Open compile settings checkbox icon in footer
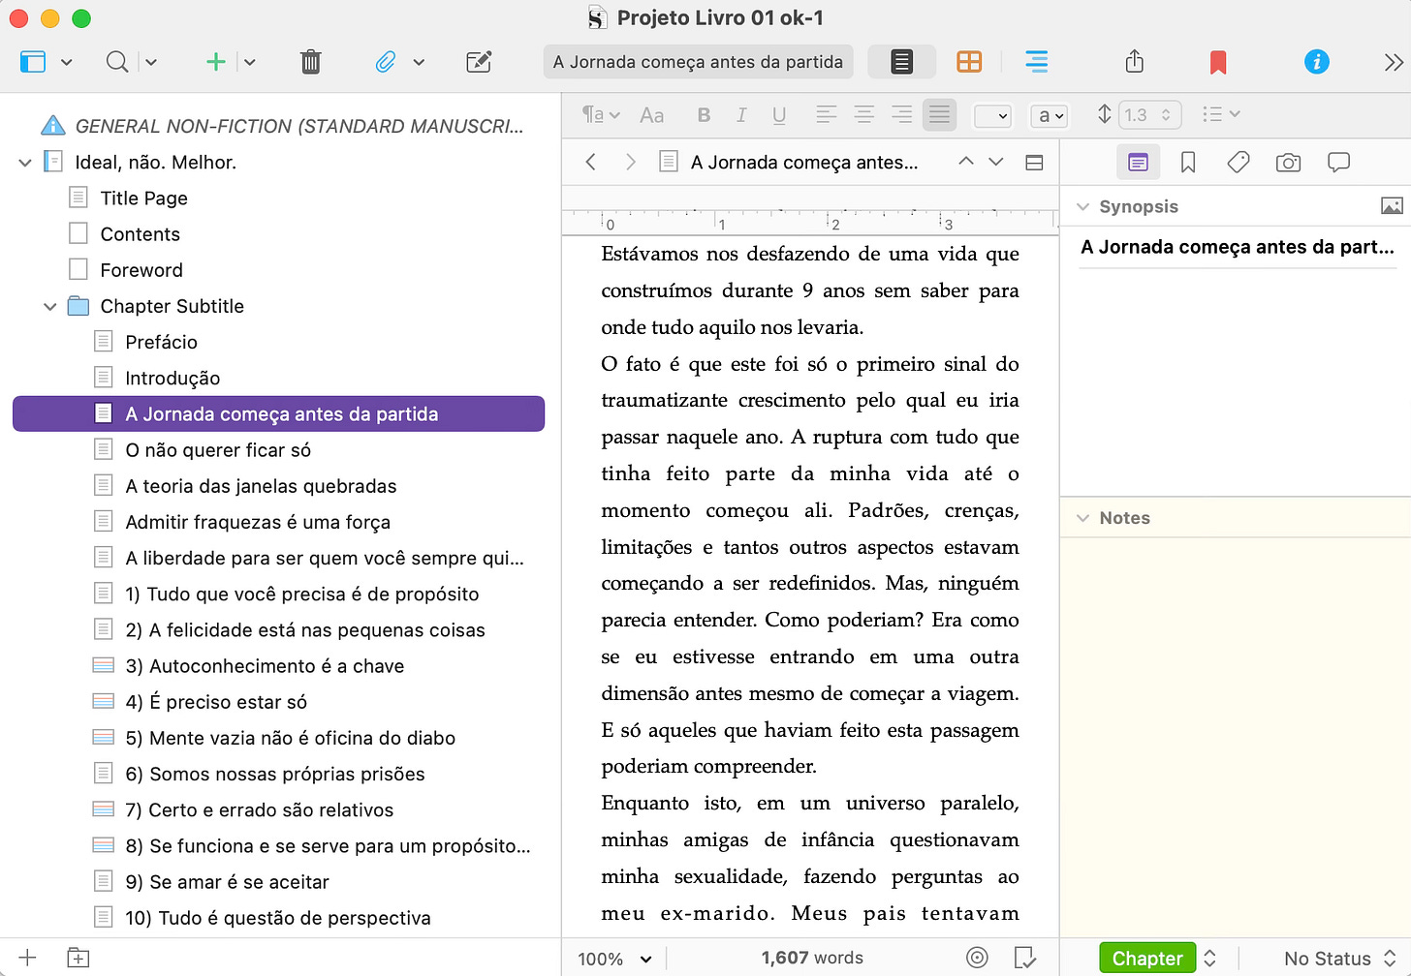 (x=1024, y=958)
